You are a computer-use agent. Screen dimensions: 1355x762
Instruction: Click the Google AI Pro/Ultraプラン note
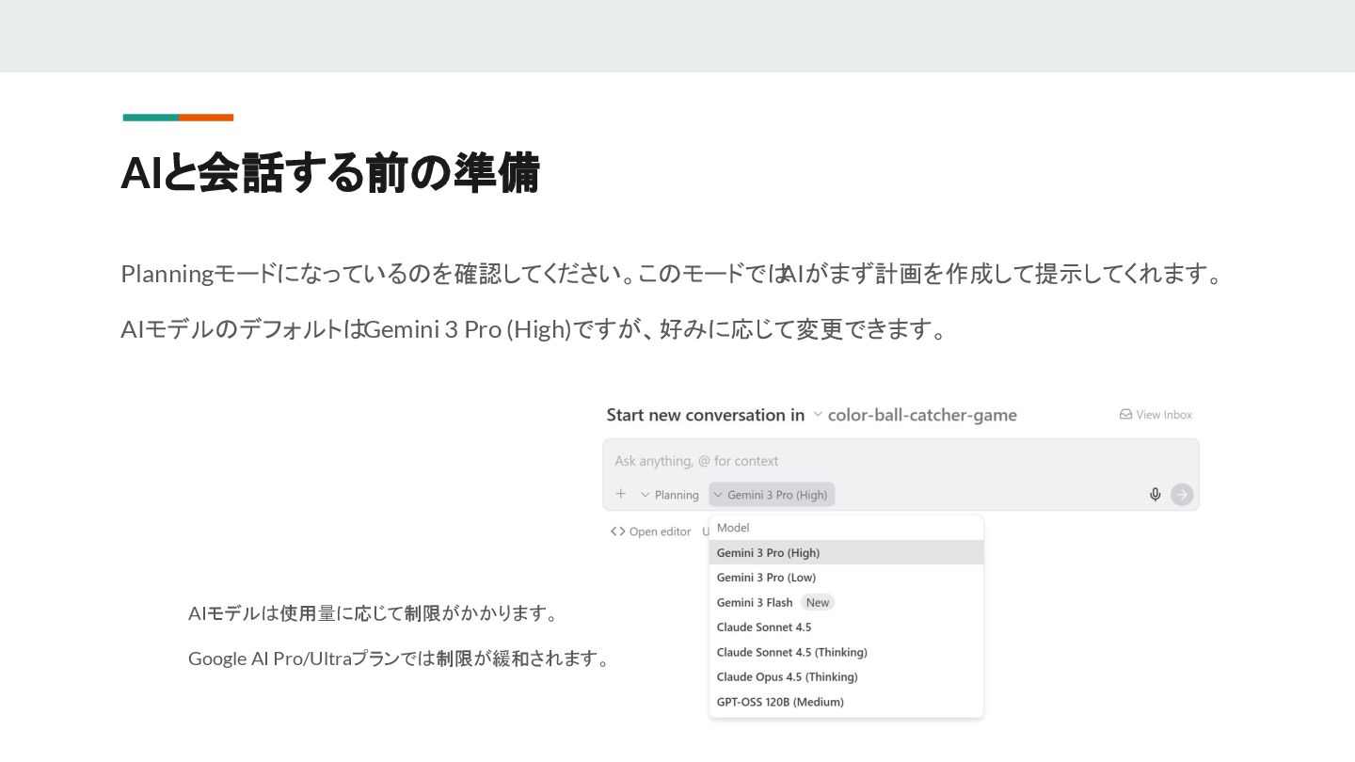400,659
